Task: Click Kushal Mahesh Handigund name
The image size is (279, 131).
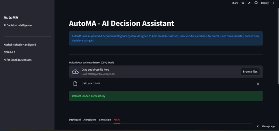Action: (x=20, y=45)
